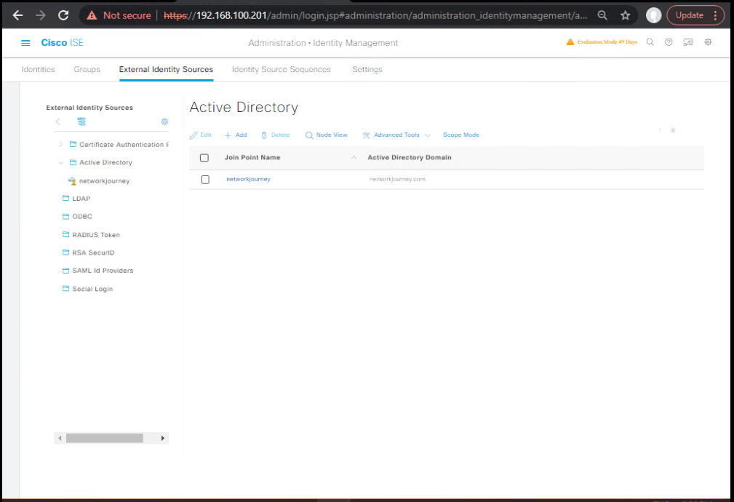Open the browser three-dot menu

pos(715,15)
